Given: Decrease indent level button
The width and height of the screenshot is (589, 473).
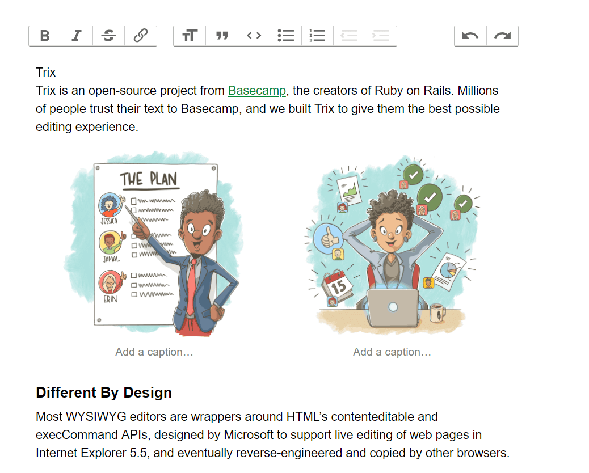Looking at the screenshot, I should click(x=349, y=36).
